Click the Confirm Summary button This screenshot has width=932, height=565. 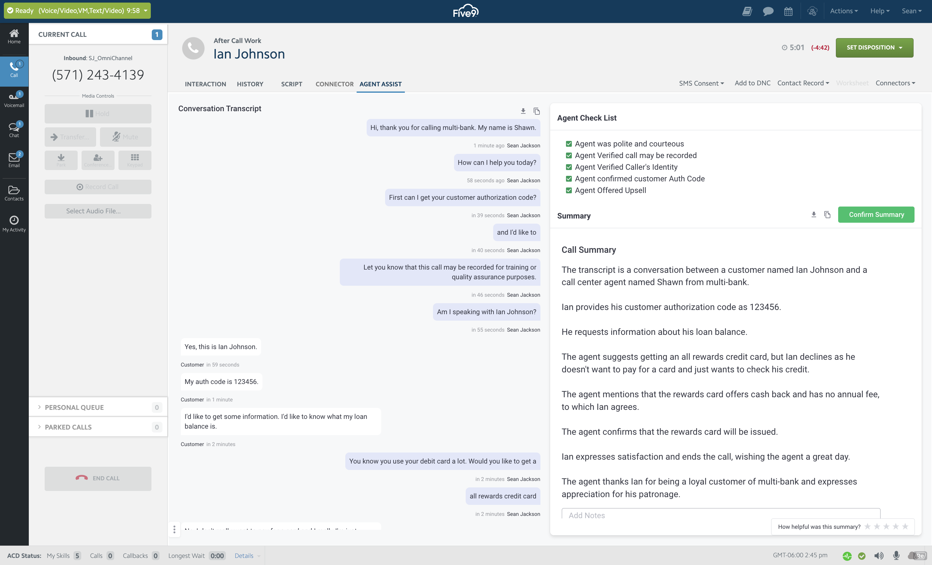[x=876, y=215]
